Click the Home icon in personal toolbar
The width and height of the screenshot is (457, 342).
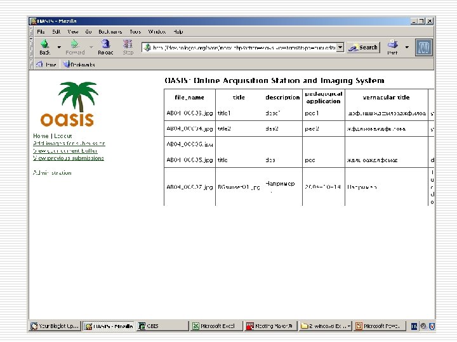pyautogui.click(x=39, y=64)
